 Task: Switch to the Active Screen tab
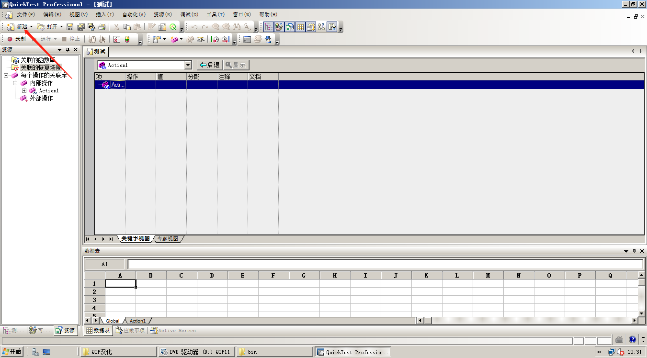(172, 330)
